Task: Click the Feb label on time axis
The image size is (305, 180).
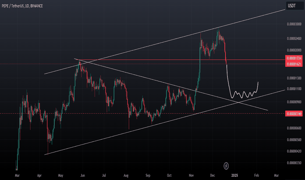Action: pos(257,175)
